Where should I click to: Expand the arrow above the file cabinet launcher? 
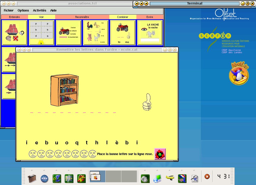[32, 170]
